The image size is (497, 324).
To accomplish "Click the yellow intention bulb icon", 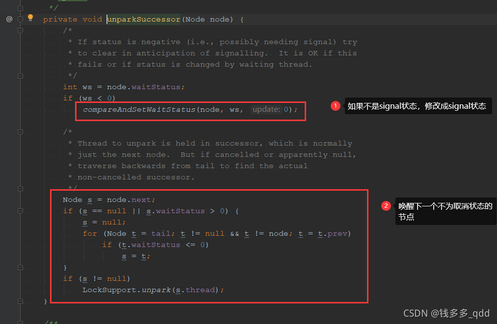I will click(x=30, y=17).
